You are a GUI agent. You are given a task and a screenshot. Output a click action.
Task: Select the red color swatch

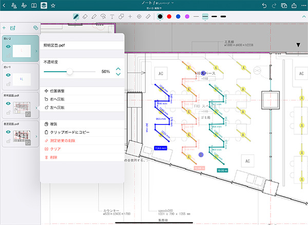(169, 17)
